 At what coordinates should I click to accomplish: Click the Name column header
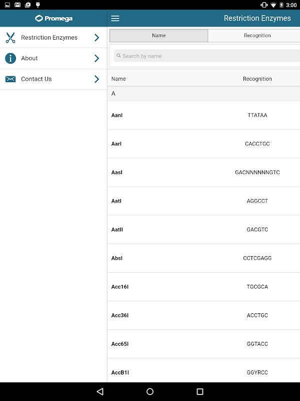(118, 79)
